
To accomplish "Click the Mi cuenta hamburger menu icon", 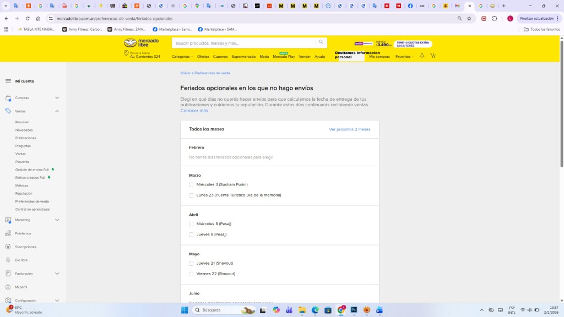I will [8, 81].
